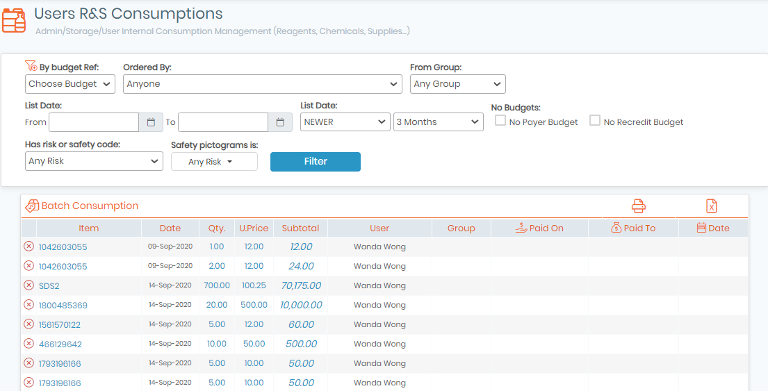Screen dimensions: 768x391
Task: Export table using the Excel file icon
Action: point(711,206)
